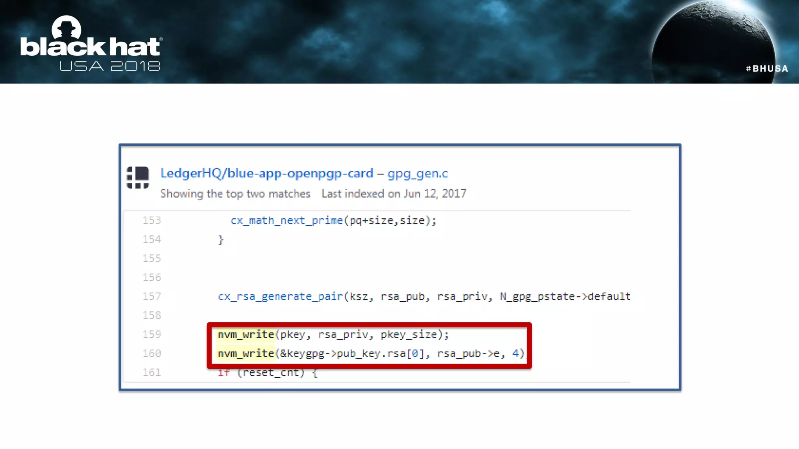This screenshot has height=449, width=799.
Task: Open the LedgerHQ/blue-app-openpgp-card repository link
Action: tap(266, 173)
